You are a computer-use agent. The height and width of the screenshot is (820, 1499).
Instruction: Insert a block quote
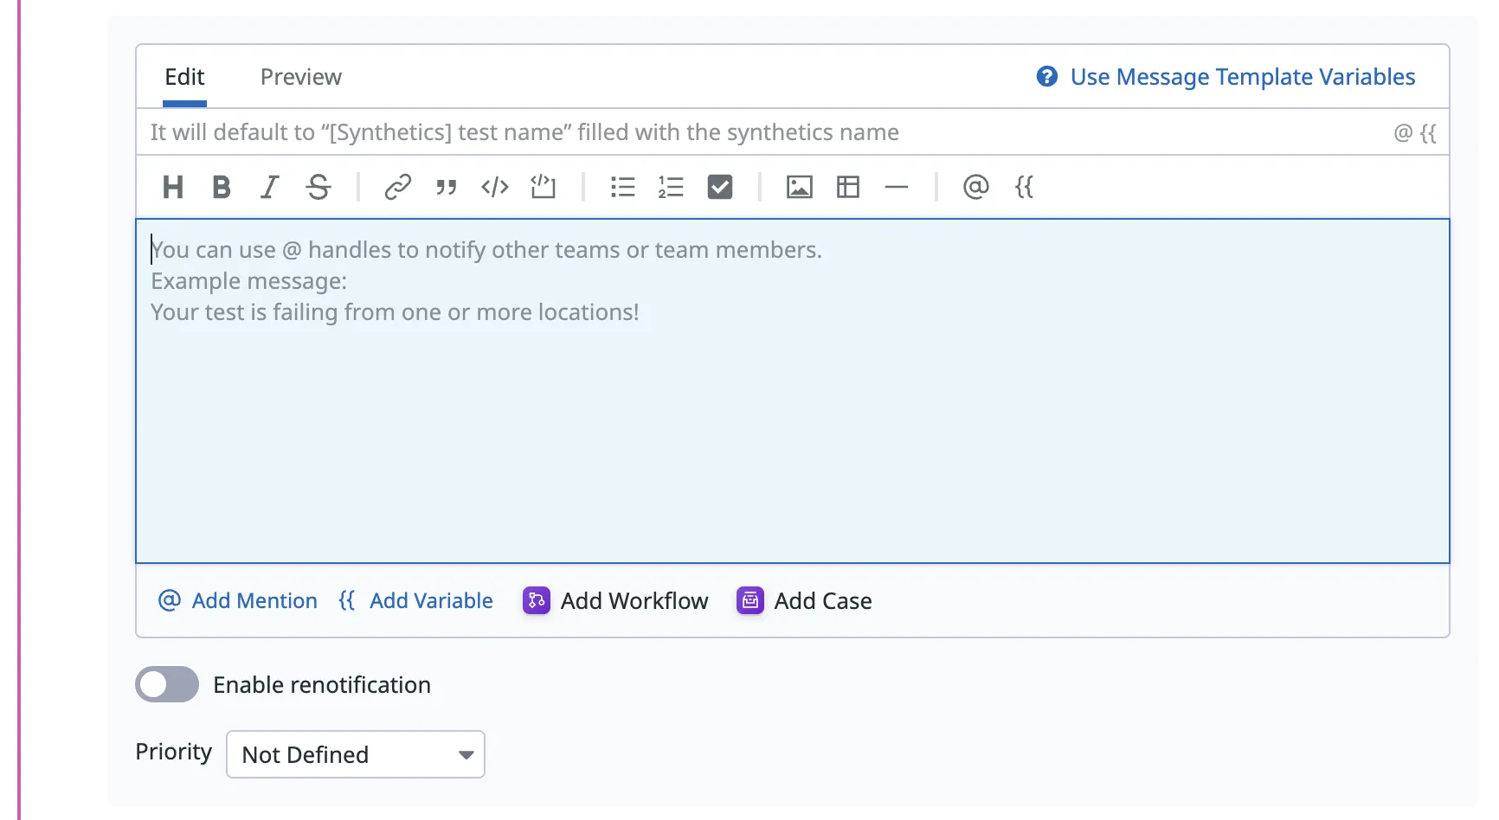tap(446, 187)
